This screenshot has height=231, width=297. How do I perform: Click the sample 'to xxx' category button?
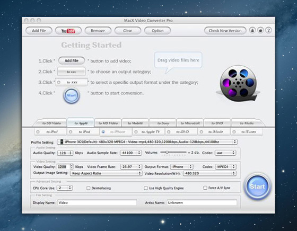pos(71,72)
